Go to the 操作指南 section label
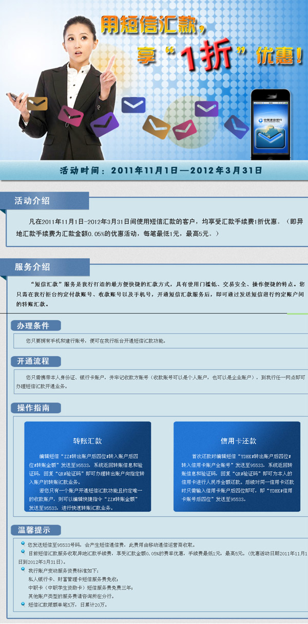This screenshot has width=308, height=624. [33, 408]
